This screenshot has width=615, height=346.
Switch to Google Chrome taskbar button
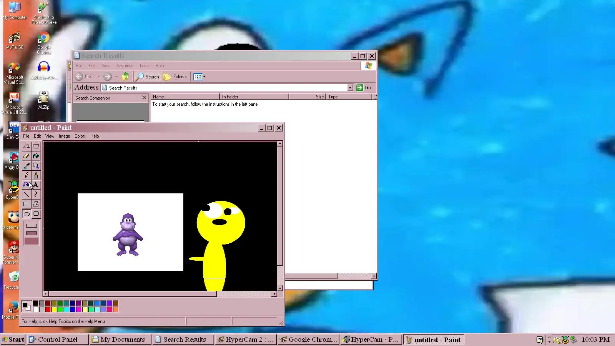(x=309, y=339)
